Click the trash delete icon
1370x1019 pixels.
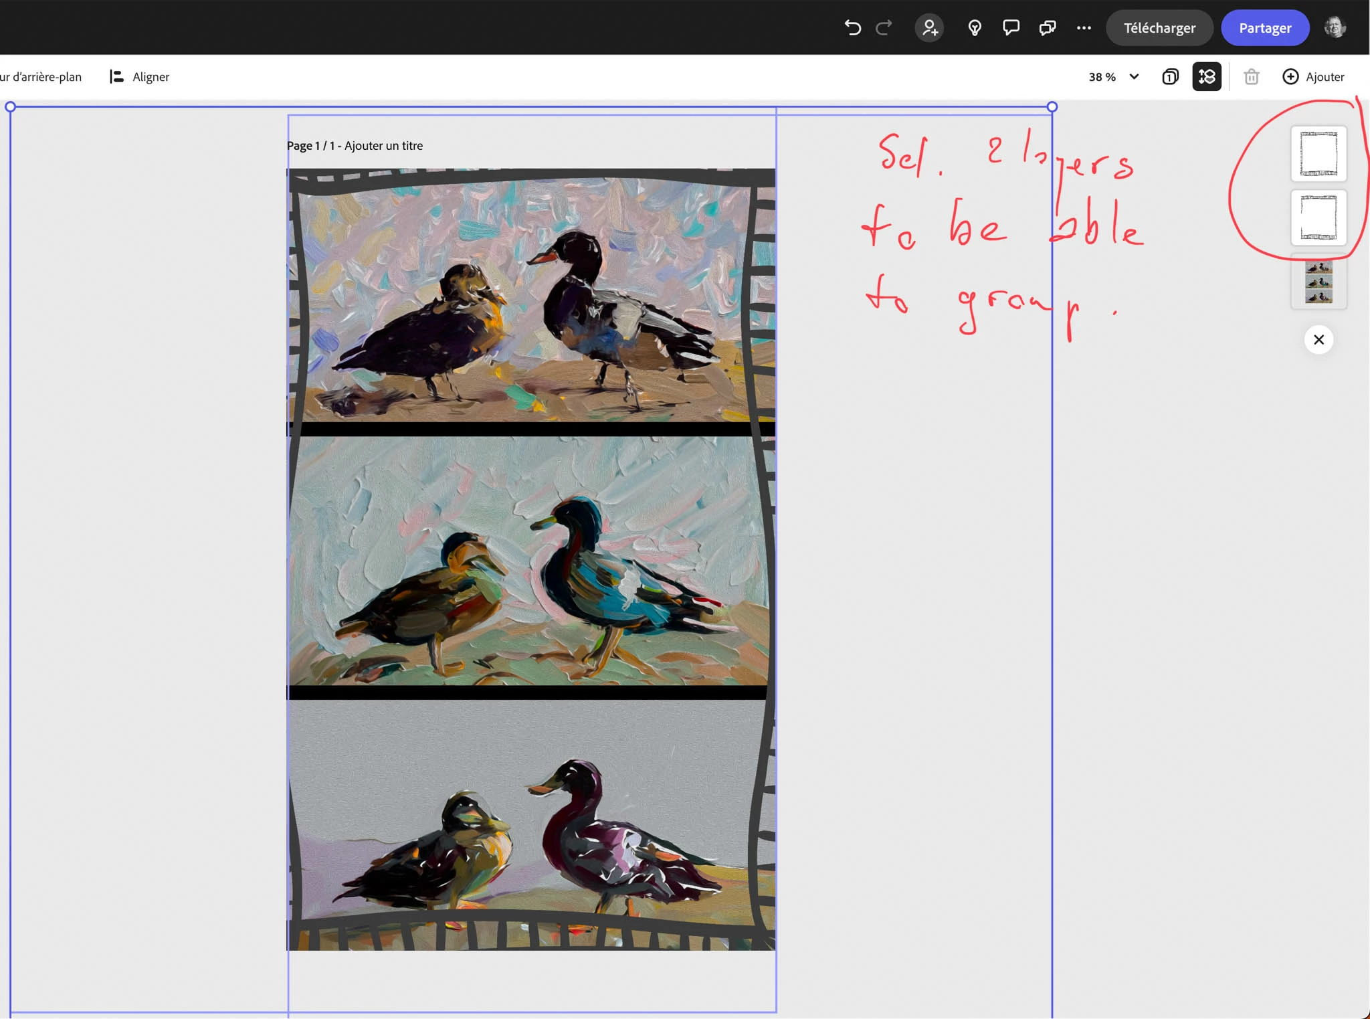(x=1251, y=77)
